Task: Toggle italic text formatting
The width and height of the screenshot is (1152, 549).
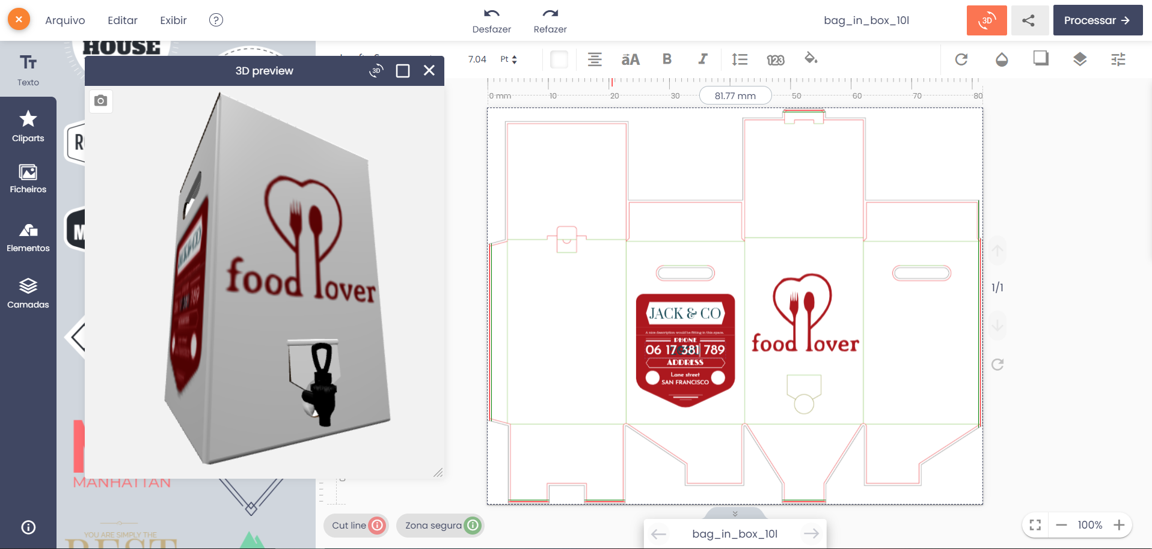Action: click(702, 59)
